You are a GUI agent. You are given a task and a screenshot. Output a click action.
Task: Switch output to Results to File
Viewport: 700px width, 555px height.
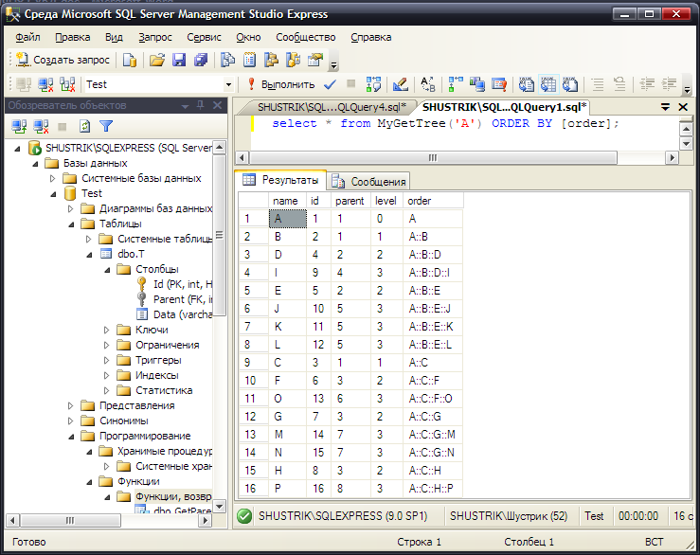click(x=570, y=84)
